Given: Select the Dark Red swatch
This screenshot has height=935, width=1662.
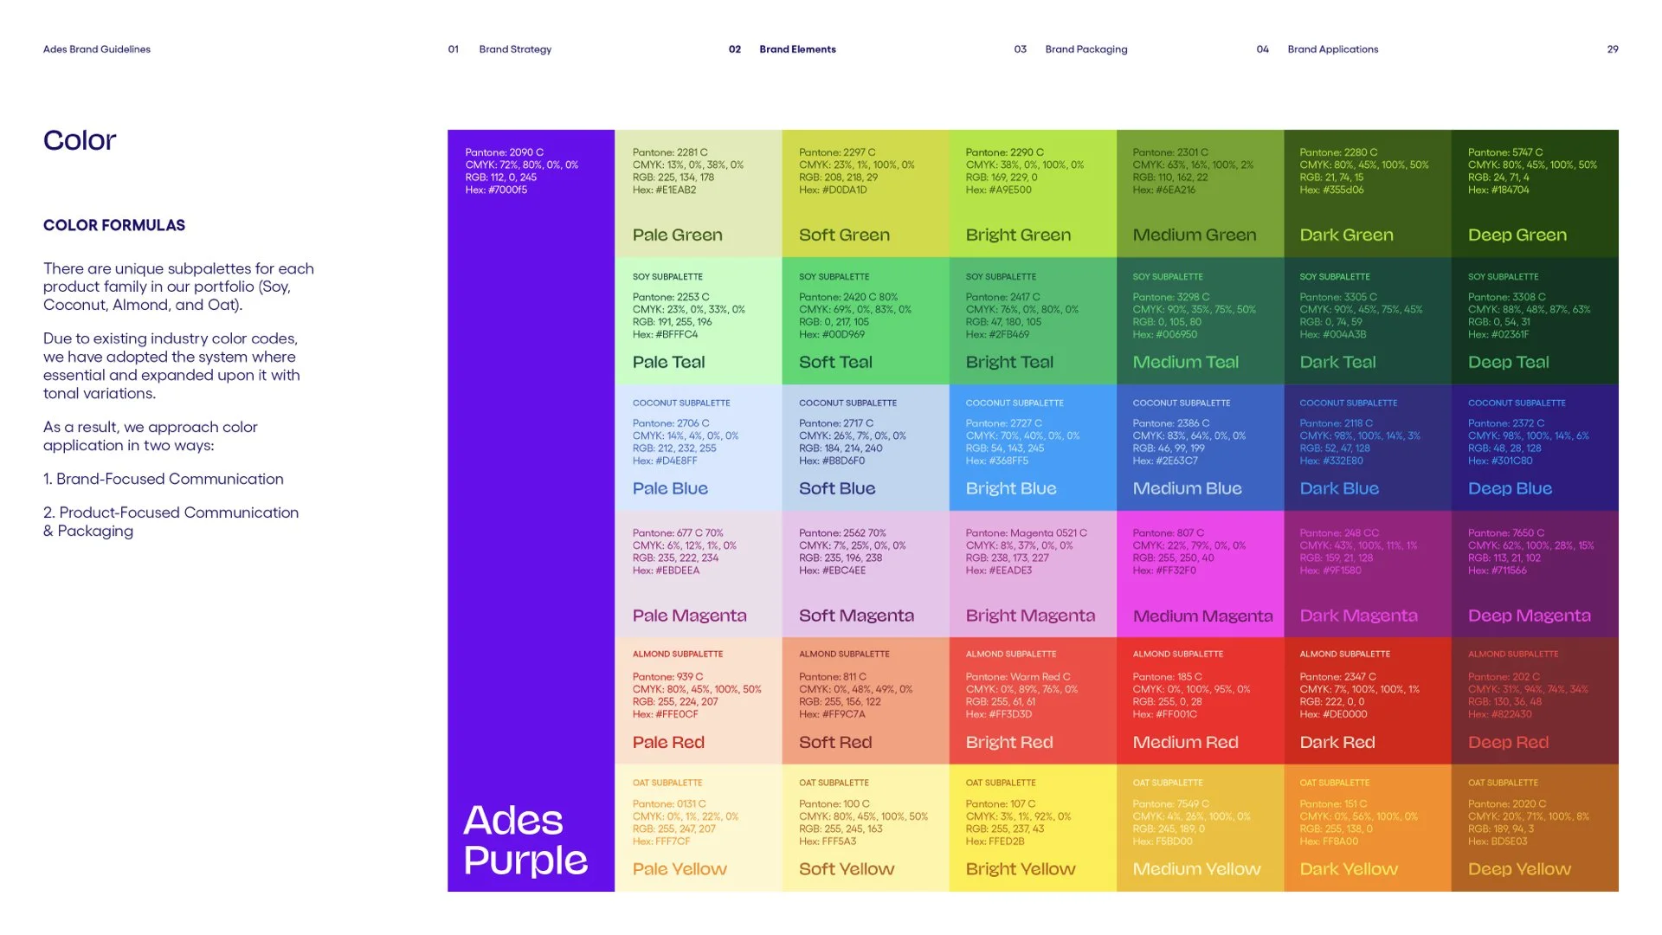Looking at the screenshot, I should click(1368, 701).
